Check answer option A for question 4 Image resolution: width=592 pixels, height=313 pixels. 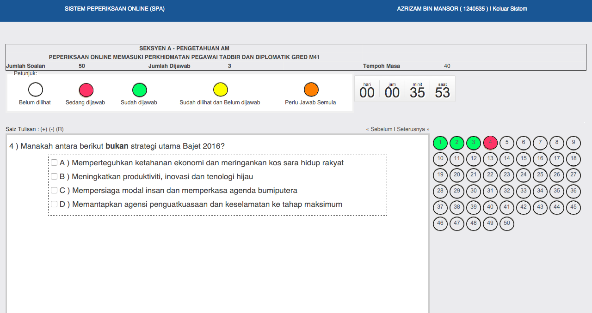click(x=54, y=163)
